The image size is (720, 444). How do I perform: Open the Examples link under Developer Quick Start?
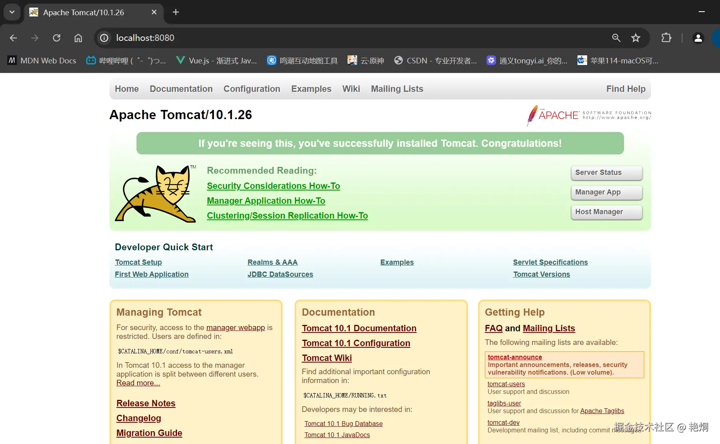point(397,262)
